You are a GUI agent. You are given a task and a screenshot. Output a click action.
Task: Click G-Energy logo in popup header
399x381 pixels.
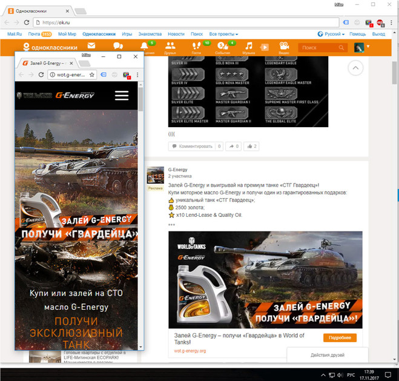(75, 95)
